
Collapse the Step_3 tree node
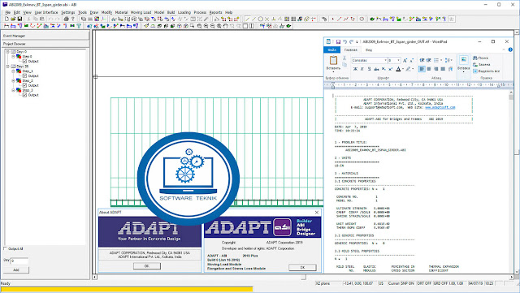(x=13, y=90)
